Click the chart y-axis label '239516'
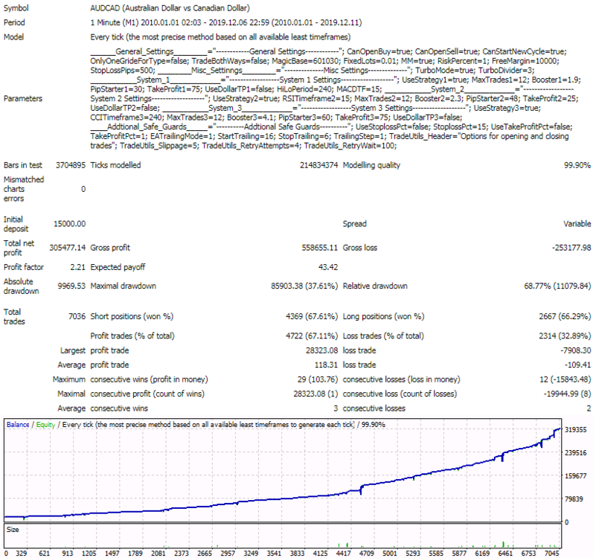 tap(575, 452)
